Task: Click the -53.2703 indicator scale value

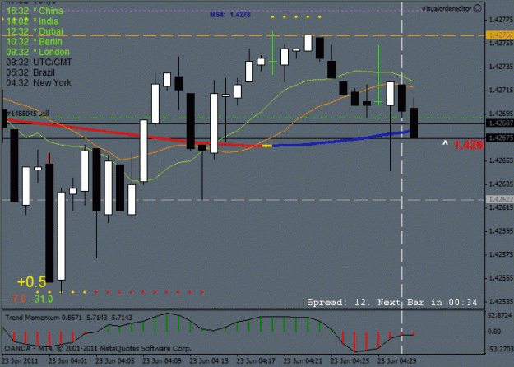Action: 499,349
